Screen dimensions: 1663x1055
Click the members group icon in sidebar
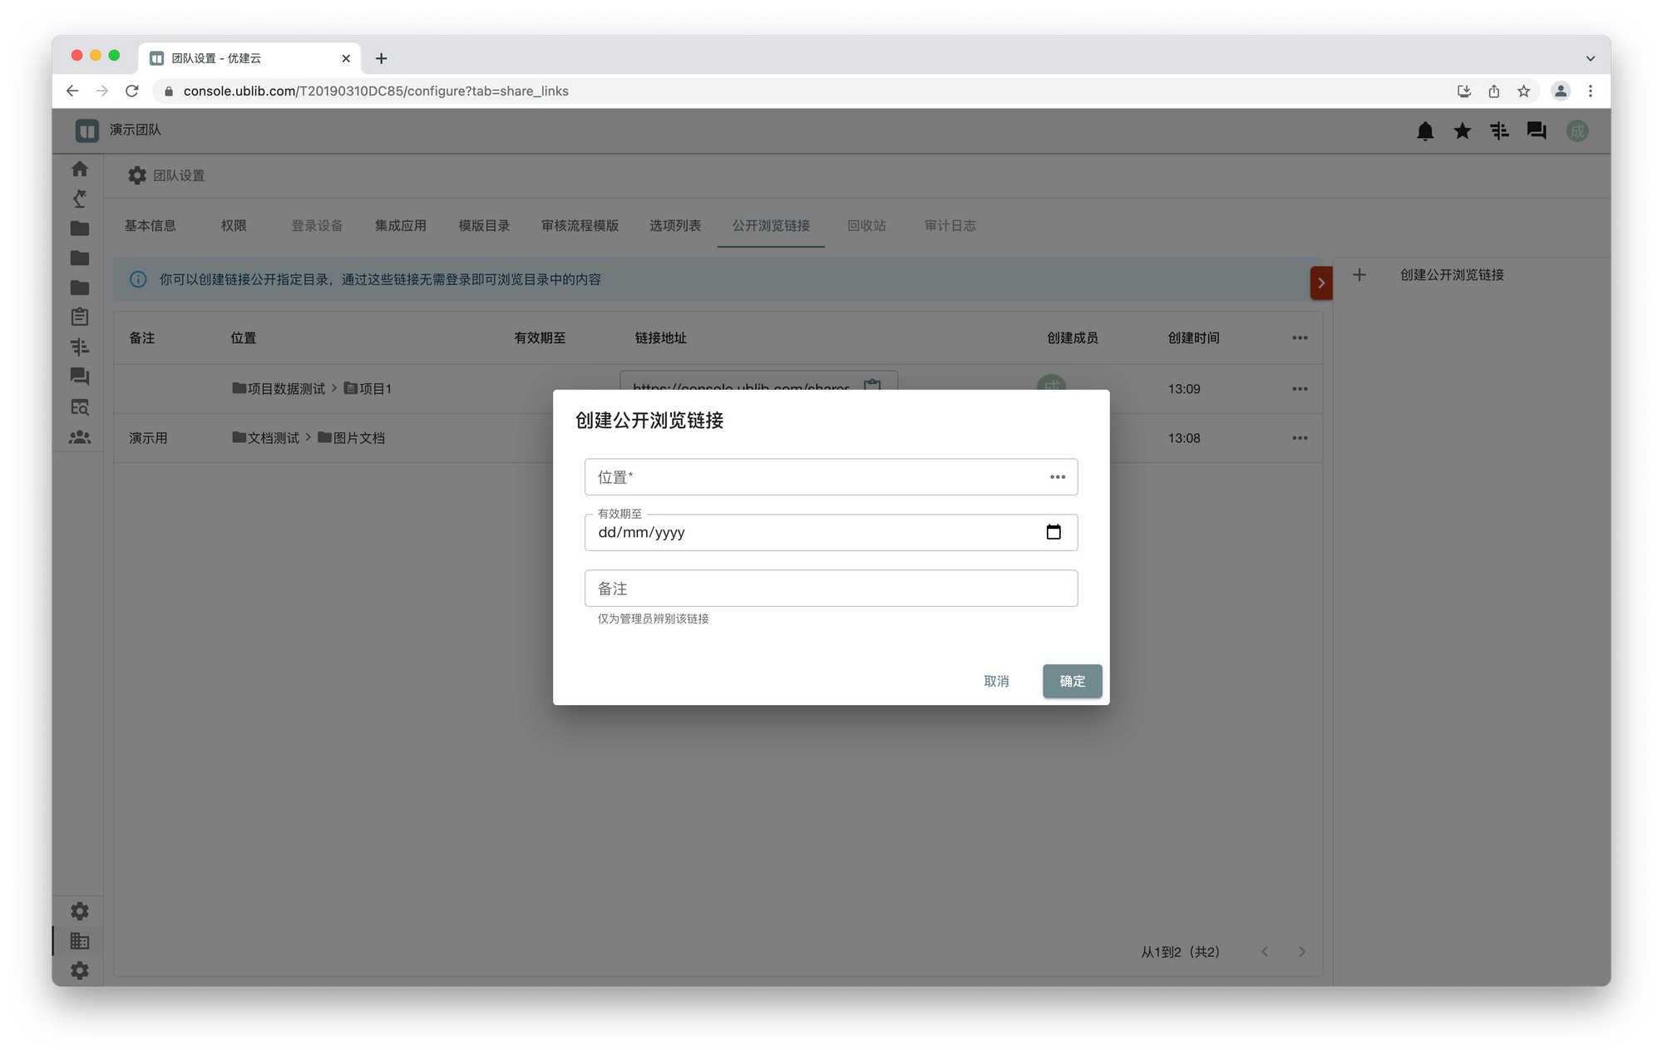click(80, 436)
